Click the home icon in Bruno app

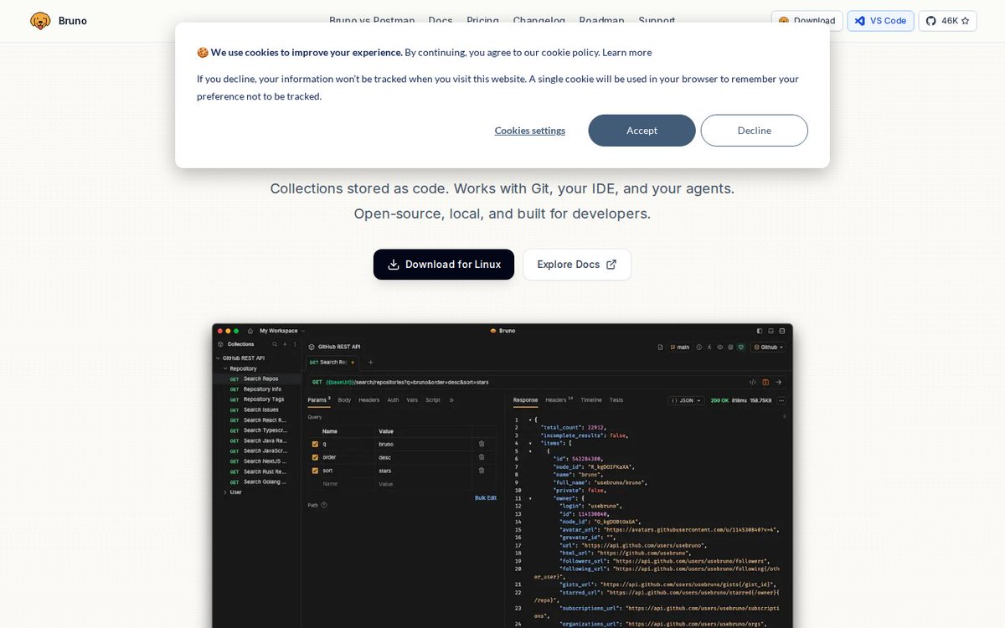pos(250,331)
